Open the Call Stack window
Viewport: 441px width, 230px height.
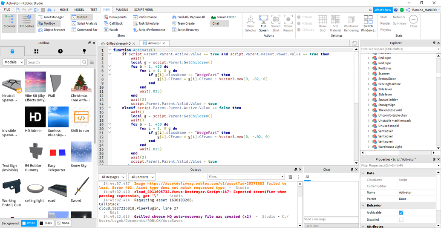113,23
